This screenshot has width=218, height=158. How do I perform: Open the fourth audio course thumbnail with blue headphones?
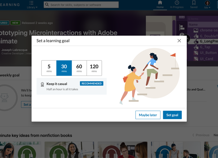click(176, 150)
